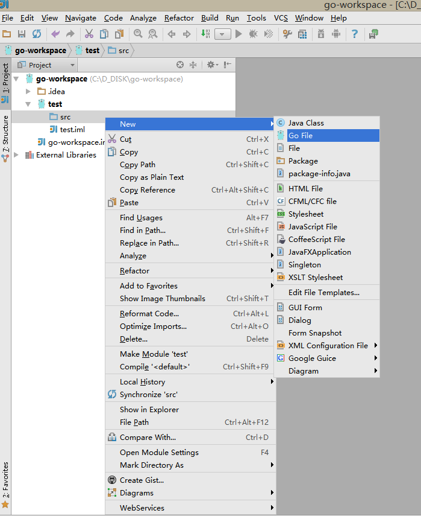Click Copy Path in context menu
This screenshot has width=421, height=516.
click(x=190, y=165)
